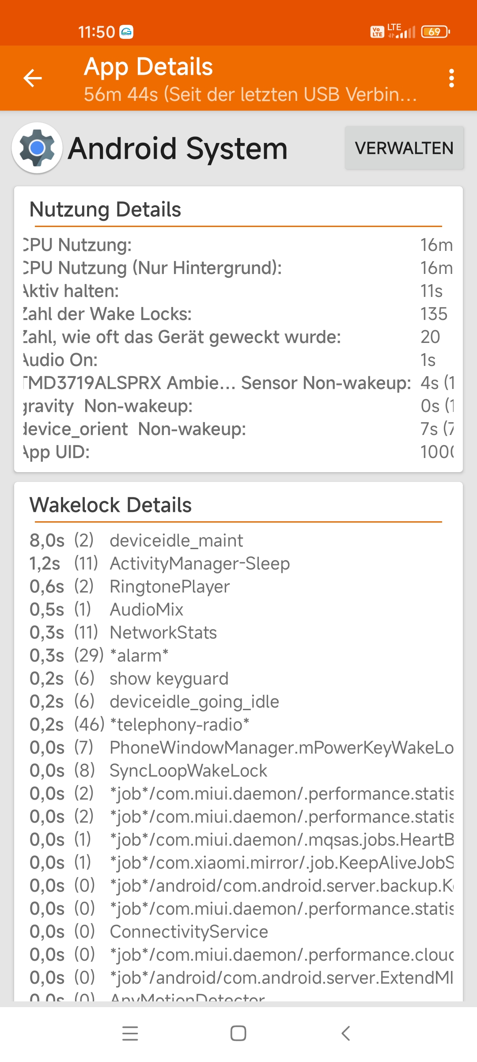Image resolution: width=477 pixels, height=1062 pixels.
Task: Tap the battery indicator in status bar
Action: point(435,32)
